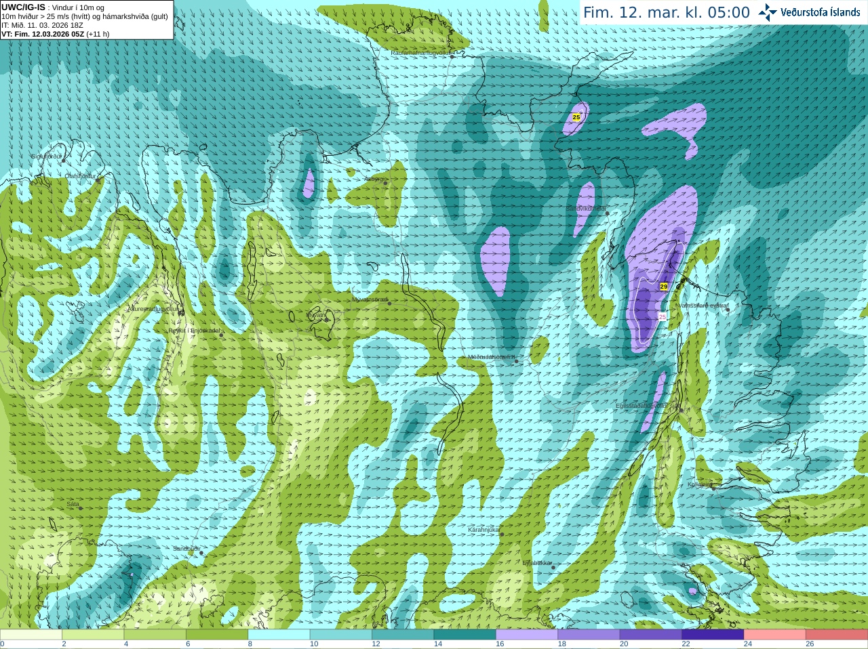Click the 14–16 m/s dark teal swatch
The image size is (868, 649).
pos(465,635)
